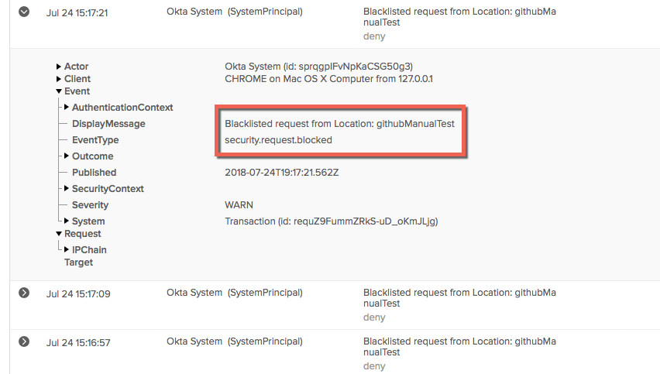Click the Severity WARN value
The width and height of the screenshot is (660, 374).
pyautogui.click(x=239, y=205)
